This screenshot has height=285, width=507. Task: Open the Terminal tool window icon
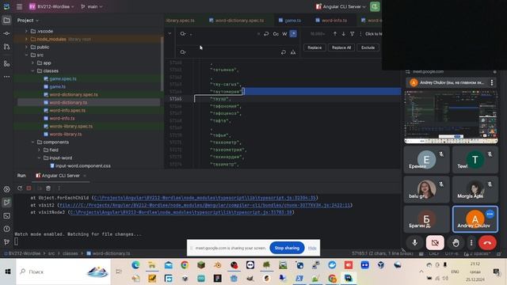6,216
